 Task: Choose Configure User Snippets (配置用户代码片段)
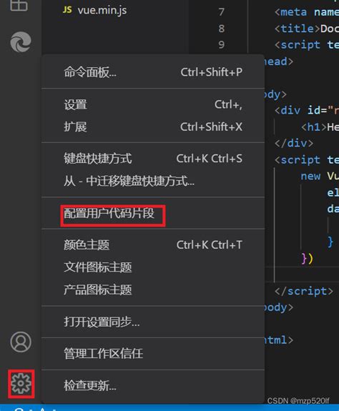point(153,214)
